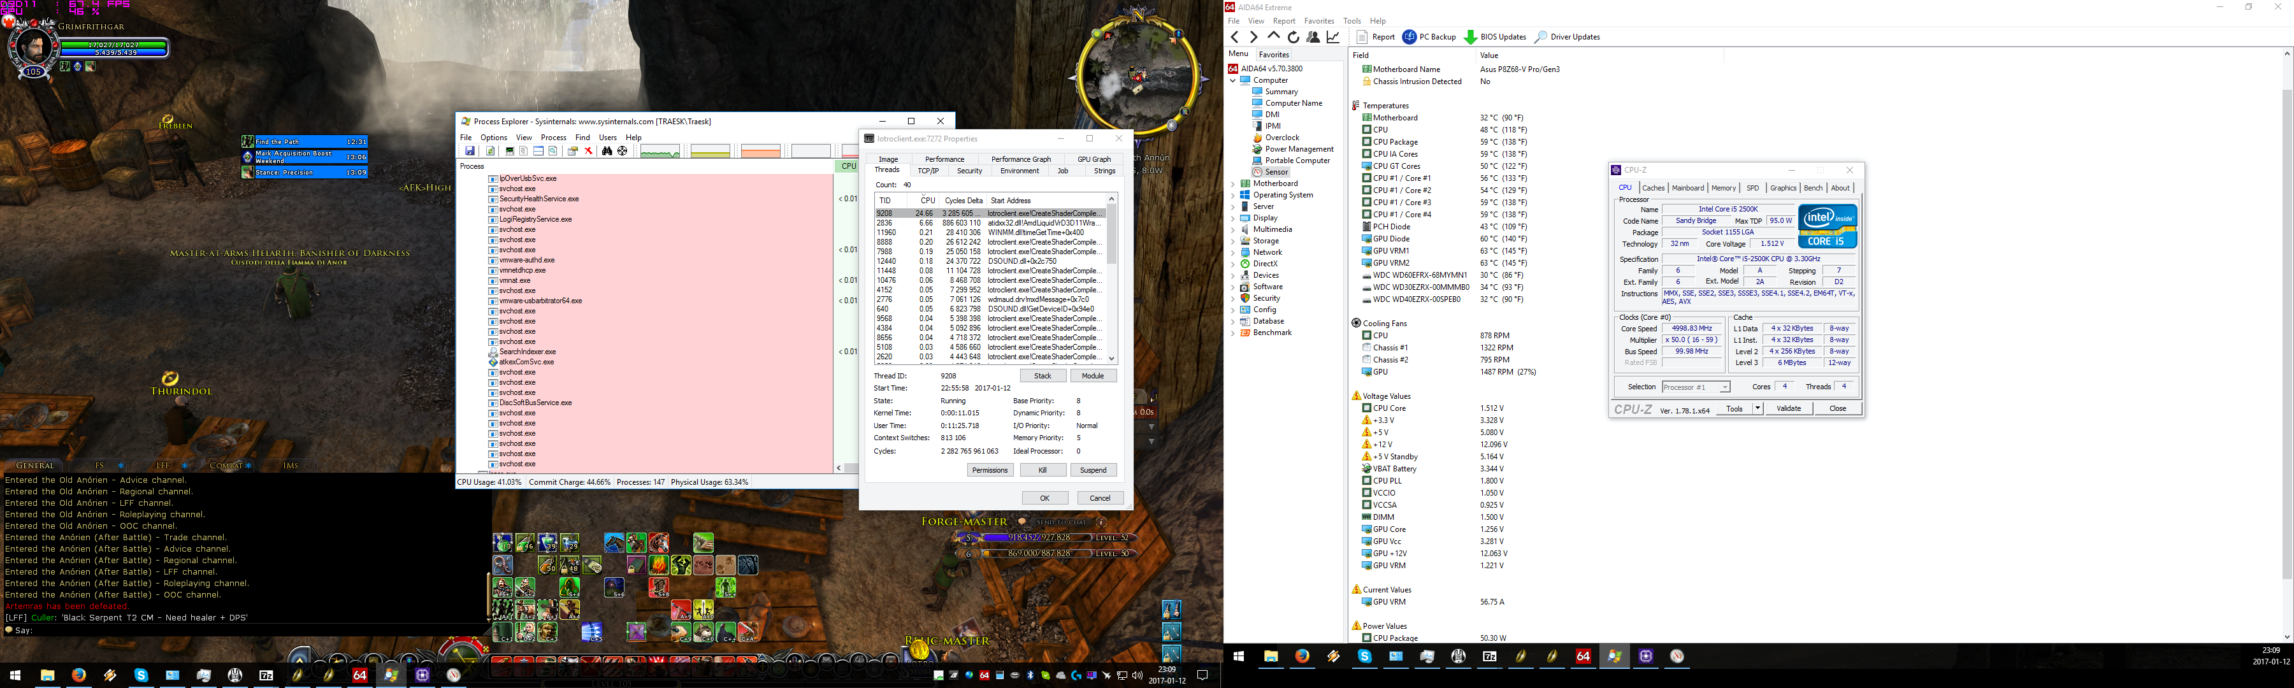Switch to Caches tab in CPU-Z
The image size is (2294, 688).
click(x=1654, y=188)
